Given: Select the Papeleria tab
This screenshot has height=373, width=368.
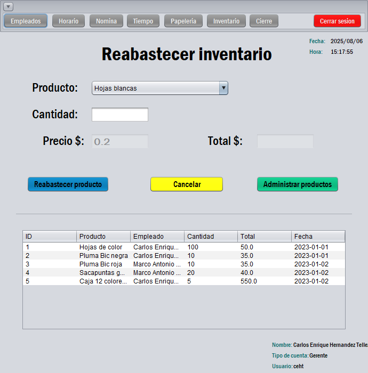Looking at the screenshot, I should [183, 21].
